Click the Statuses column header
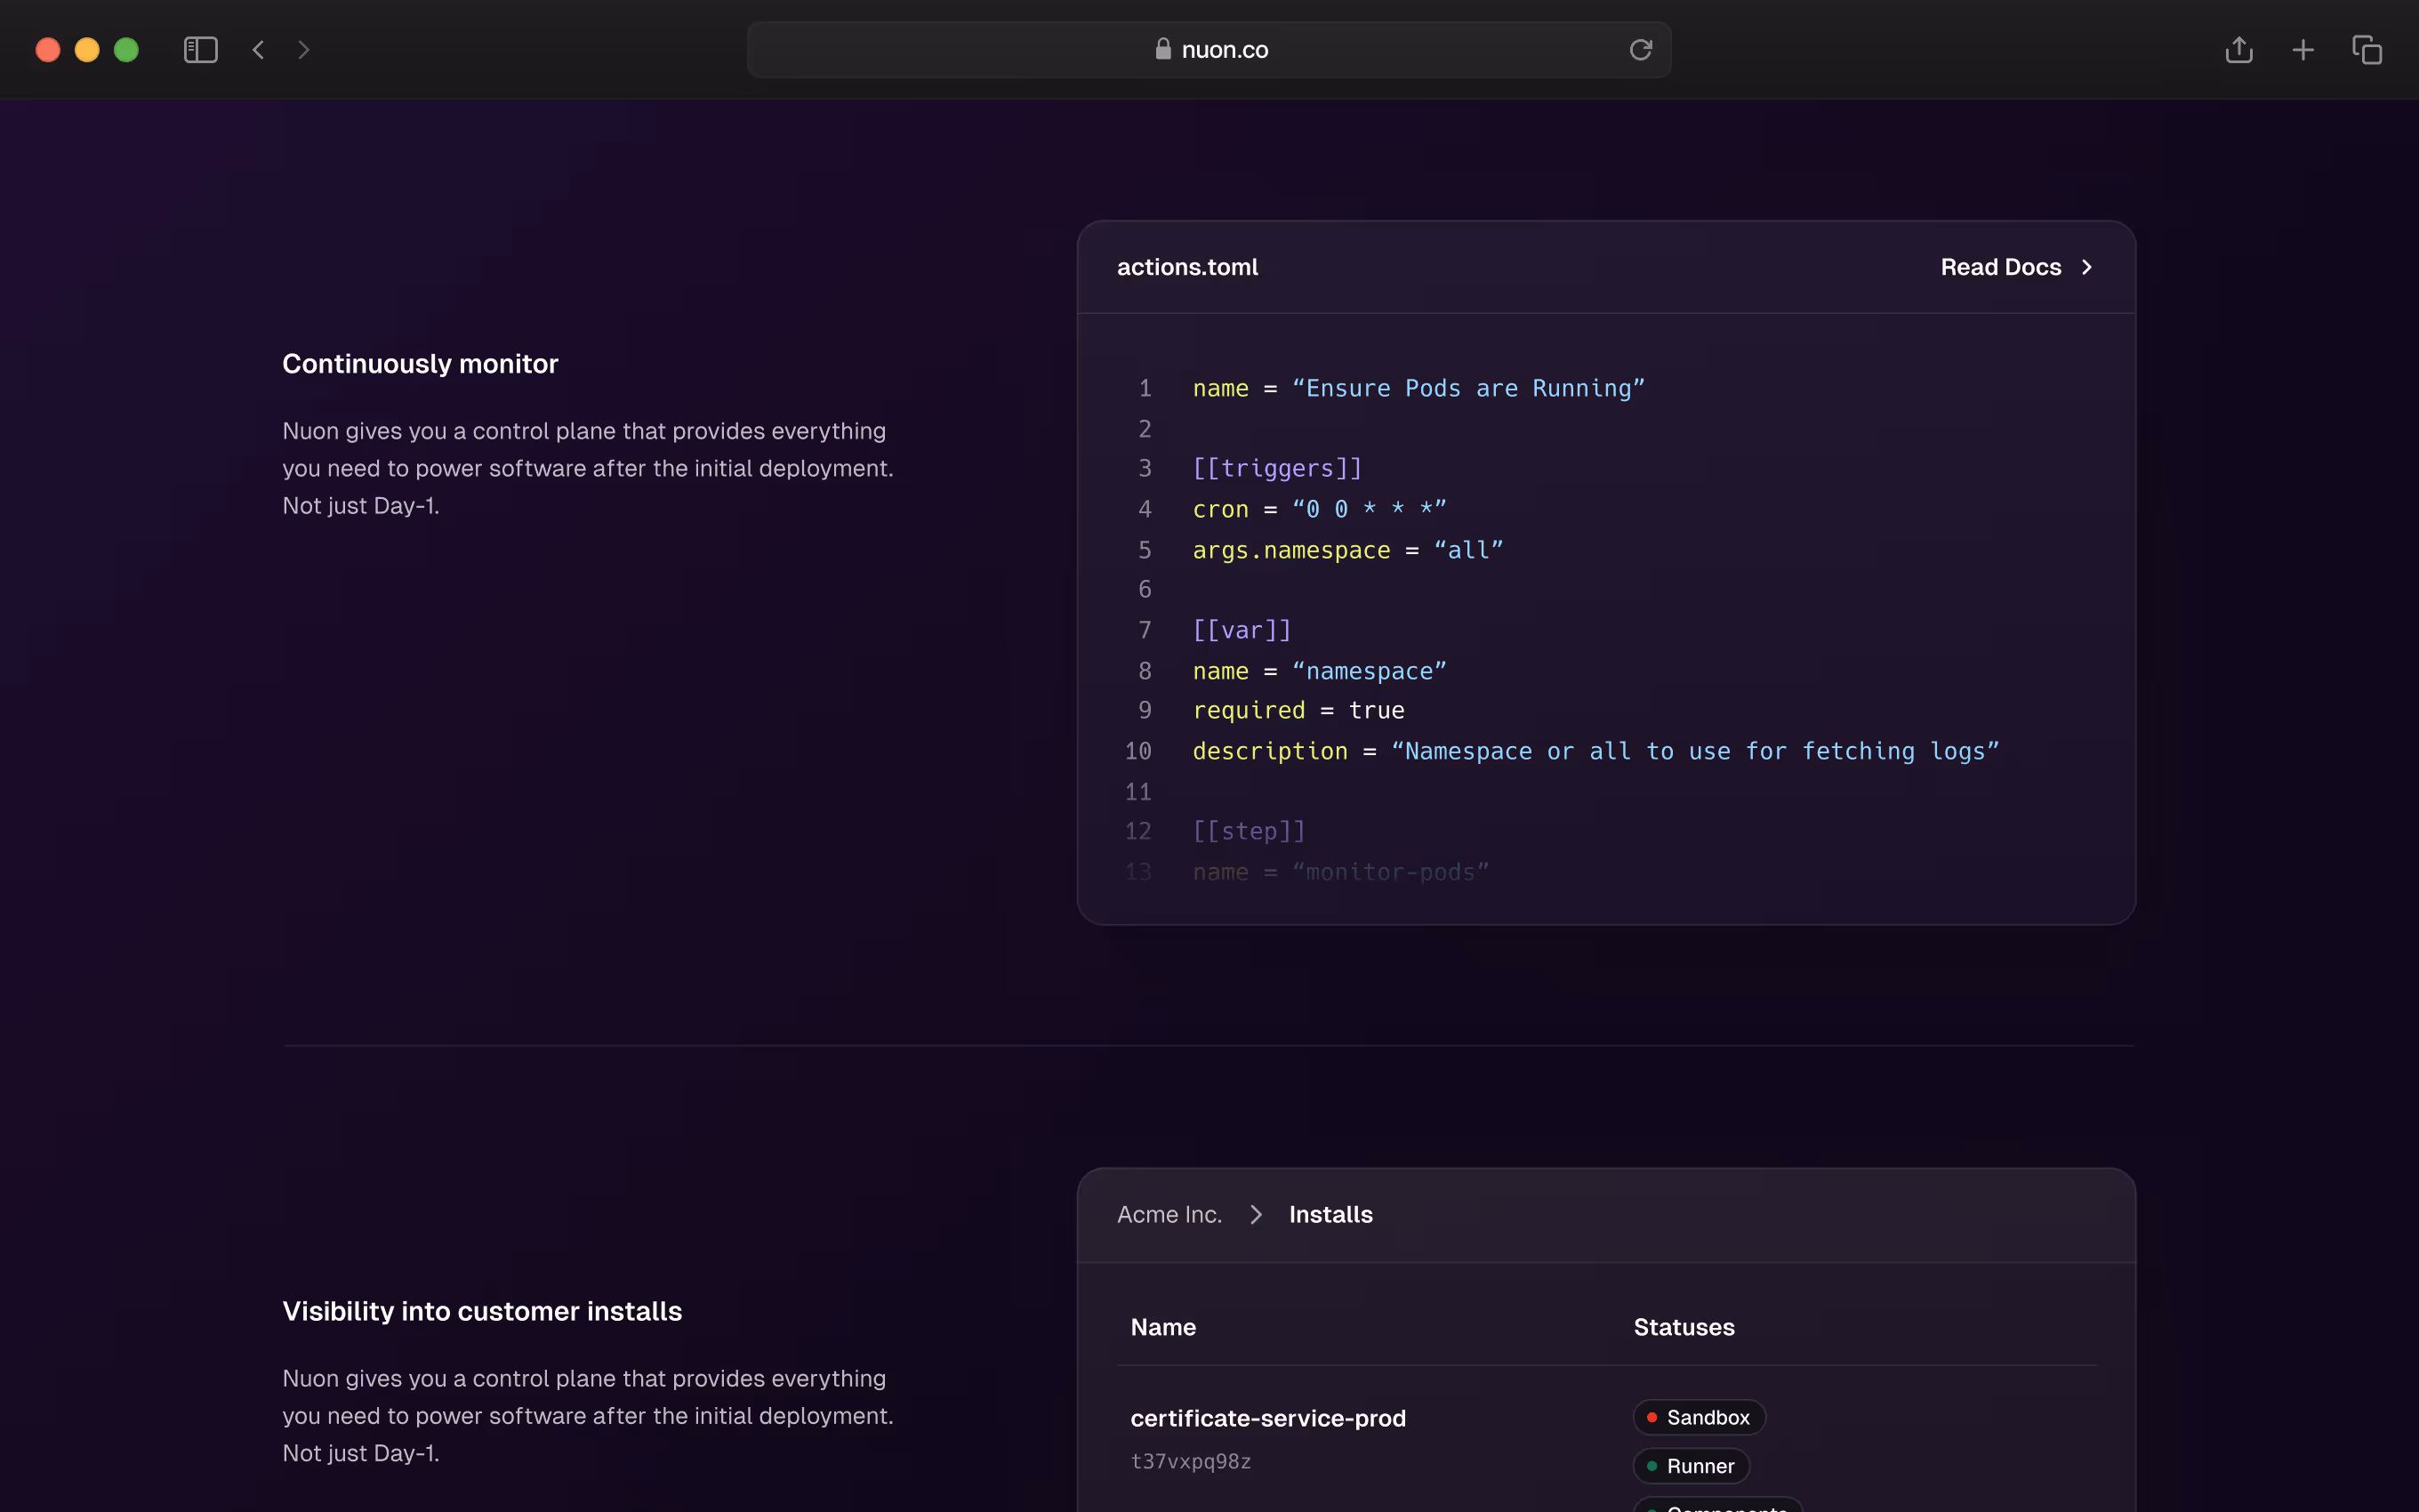The height and width of the screenshot is (1512, 2419). point(1684,1327)
